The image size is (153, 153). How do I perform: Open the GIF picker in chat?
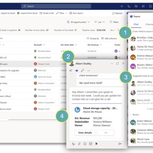tap(91, 144)
